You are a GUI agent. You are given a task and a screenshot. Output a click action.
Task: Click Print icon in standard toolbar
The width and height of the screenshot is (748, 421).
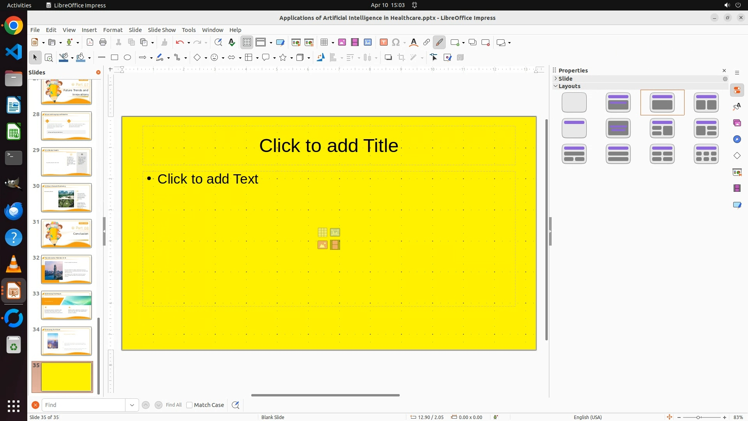(103, 42)
